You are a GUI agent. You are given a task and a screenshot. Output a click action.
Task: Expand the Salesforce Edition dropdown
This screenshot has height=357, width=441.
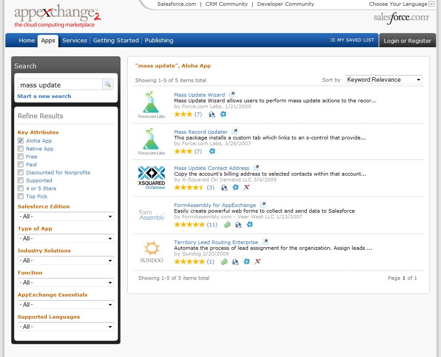tap(66, 216)
